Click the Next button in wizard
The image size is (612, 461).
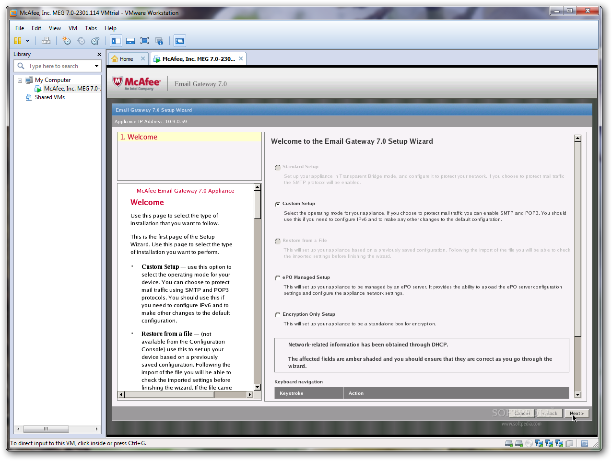point(577,413)
